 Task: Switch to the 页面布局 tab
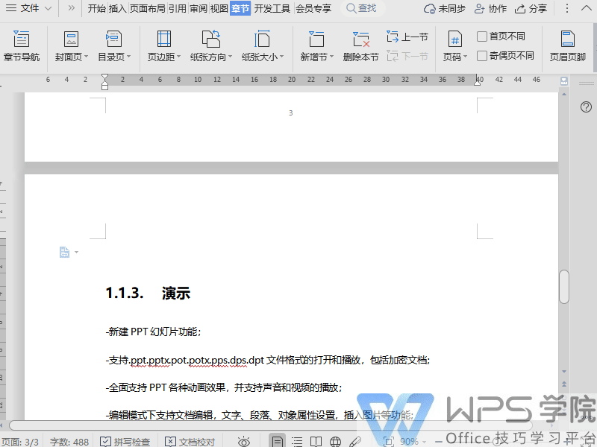coord(147,8)
